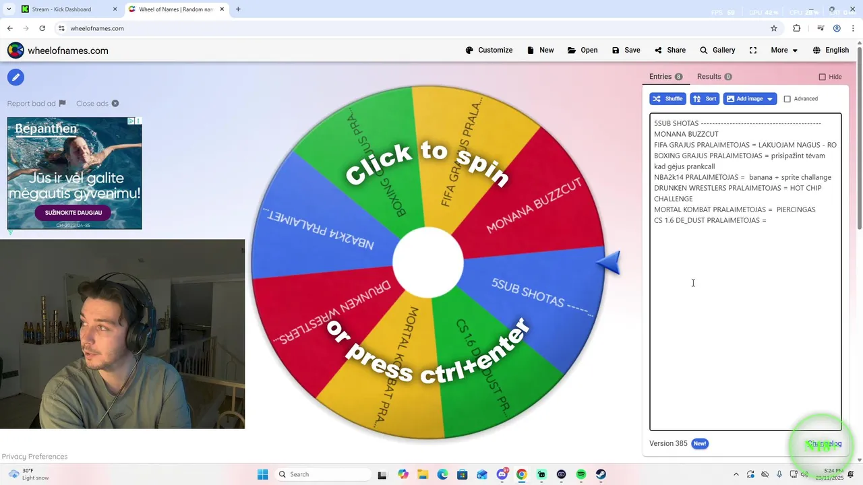This screenshot has height=485, width=863.
Task: Click the 'MORTAL KOMBAT PRALAIMETOJAS = PIERCINGAS' entry line
Action: click(734, 209)
